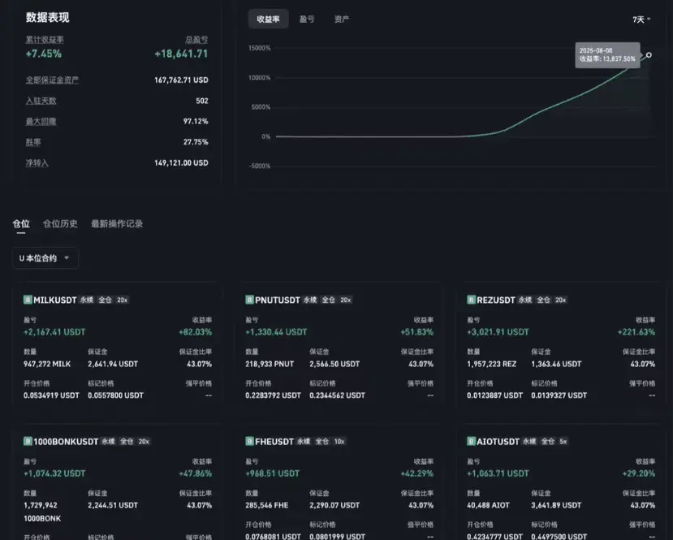Image resolution: width=673 pixels, height=540 pixels.
Task: Click the AIOTUSDT pair name
Action: (x=498, y=442)
